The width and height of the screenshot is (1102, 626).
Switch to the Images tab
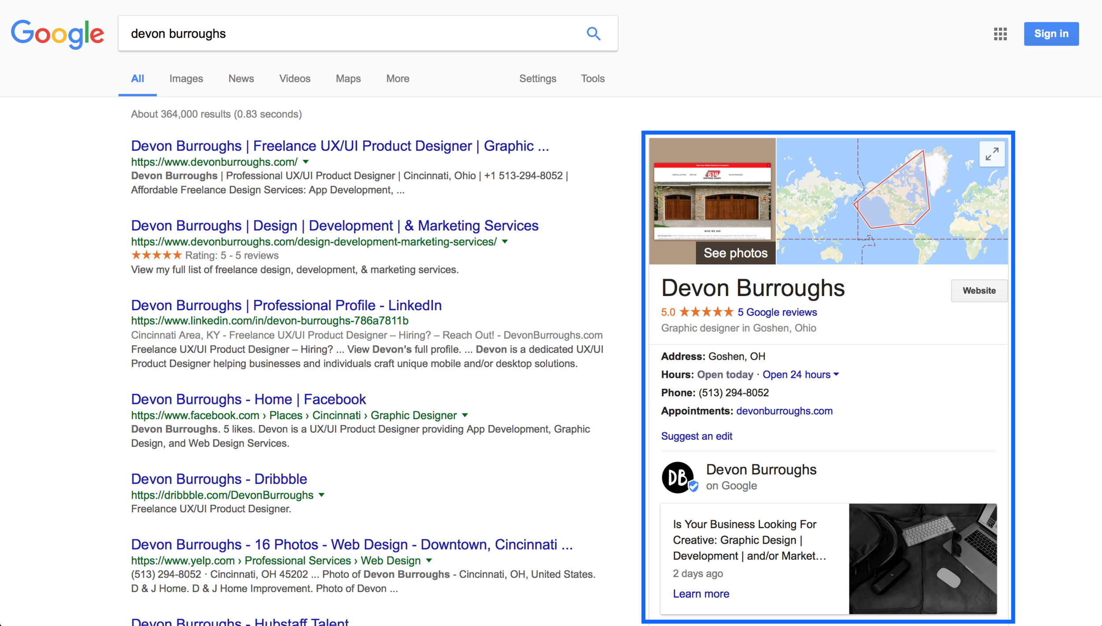(186, 78)
